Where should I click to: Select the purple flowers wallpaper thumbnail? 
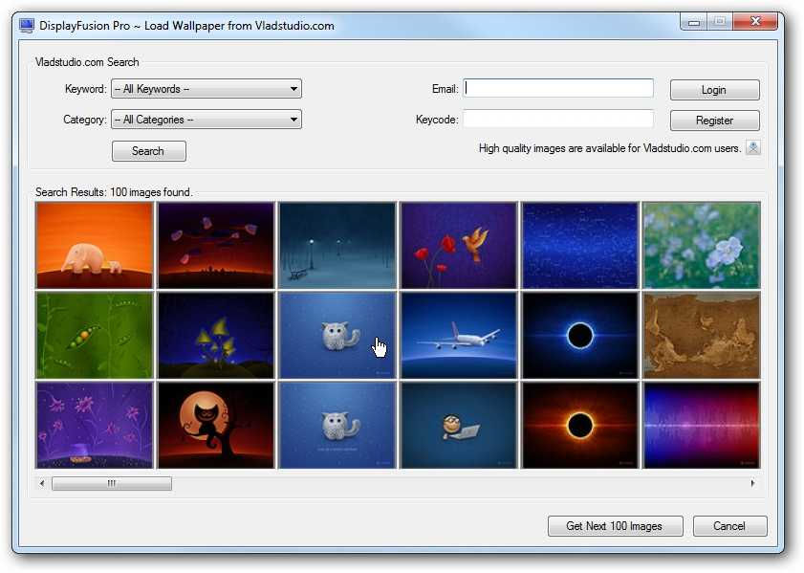pyautogui.click(x=95, y=426)
